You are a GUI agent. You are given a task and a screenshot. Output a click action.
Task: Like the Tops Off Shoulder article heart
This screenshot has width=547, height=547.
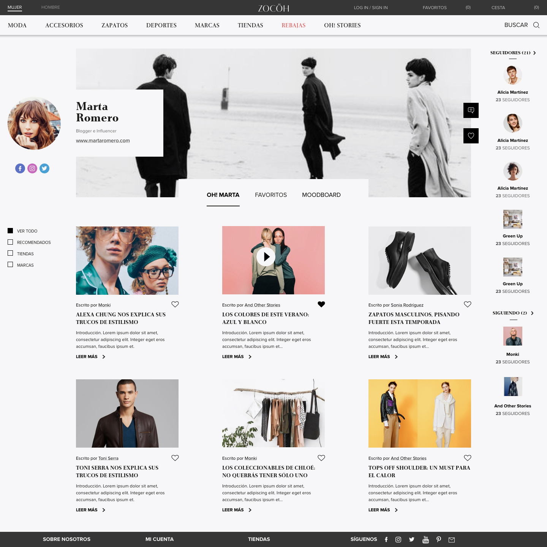click(x=468, y=458)
